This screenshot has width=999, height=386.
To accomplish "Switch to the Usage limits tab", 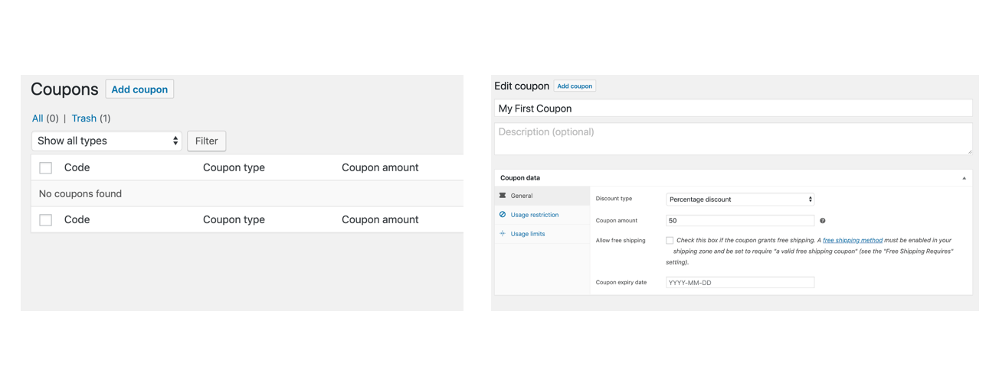I will click(528, 234).
